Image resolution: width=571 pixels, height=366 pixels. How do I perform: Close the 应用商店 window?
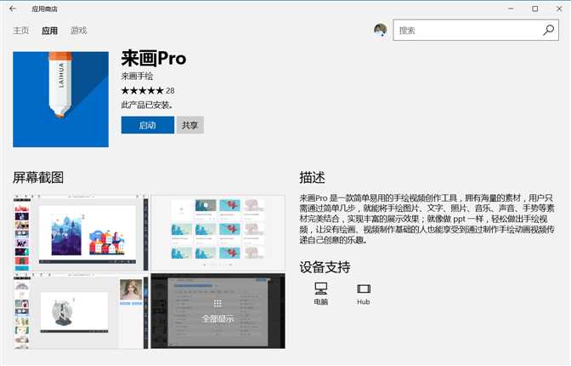559,9
